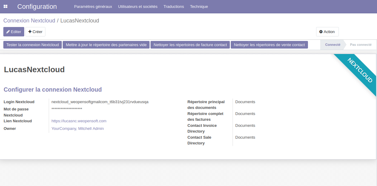Click Nettoyer les répertoires de facture contact
The image size is (377, 186).
coord(190,45)
